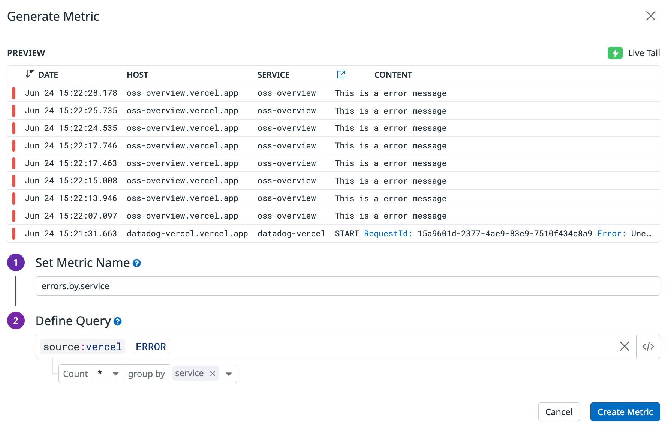Open log row dated 15:22:24.535
Viewport: 668px width, 426px height.
[334, 128]
